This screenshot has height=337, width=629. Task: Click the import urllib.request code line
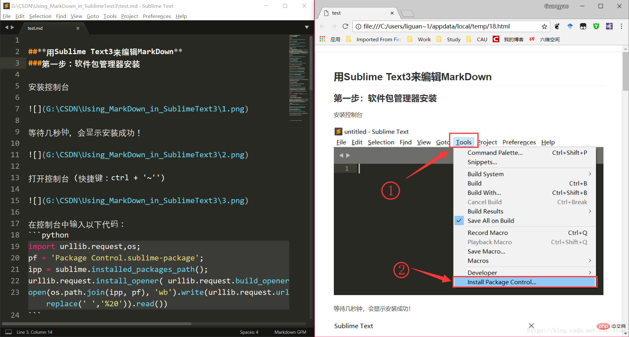click(x=84, y=246)
